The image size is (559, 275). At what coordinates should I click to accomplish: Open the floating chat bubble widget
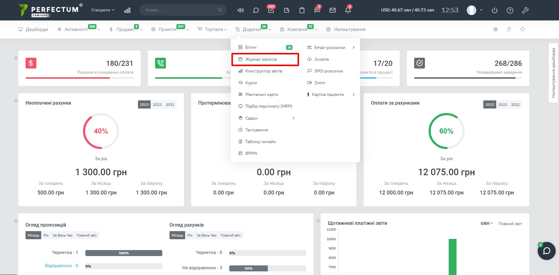[x=546, y=251]
